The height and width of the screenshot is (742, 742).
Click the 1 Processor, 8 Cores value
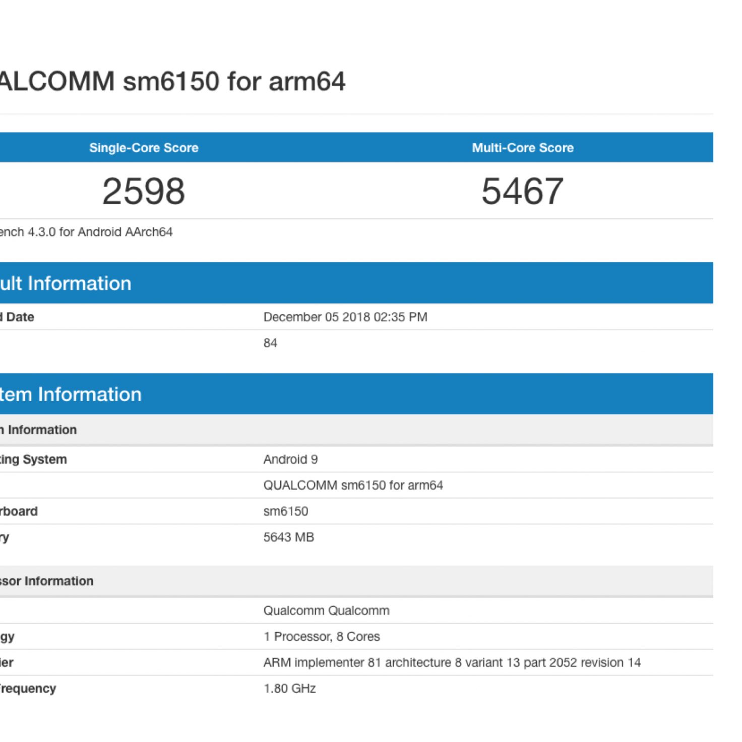(x=322, y=637)
